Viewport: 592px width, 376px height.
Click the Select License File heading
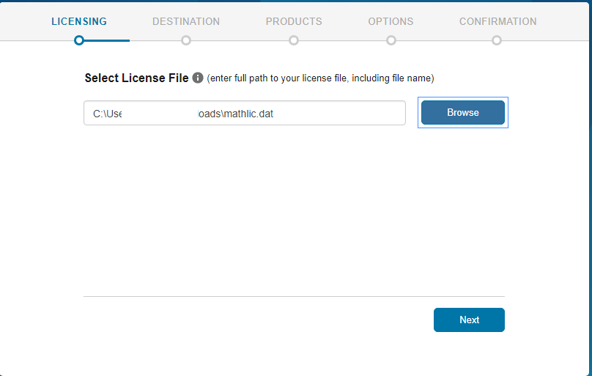[136, 78]
